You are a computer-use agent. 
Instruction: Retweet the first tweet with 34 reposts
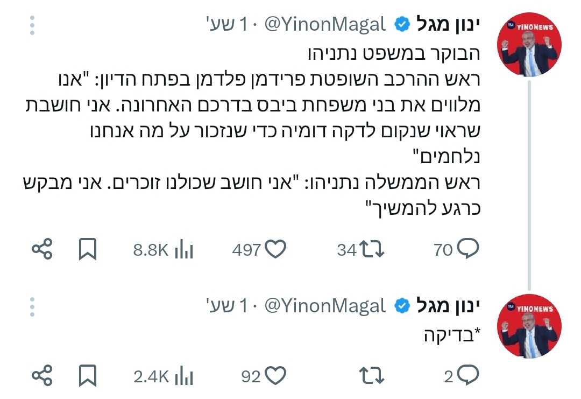(371, 249)
